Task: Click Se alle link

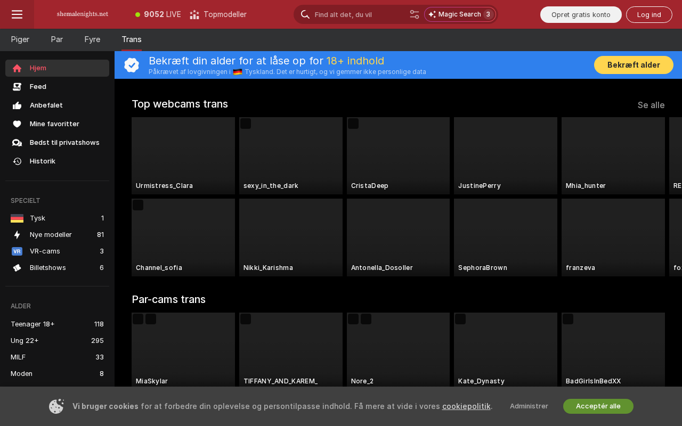Action: pos(651,105)
